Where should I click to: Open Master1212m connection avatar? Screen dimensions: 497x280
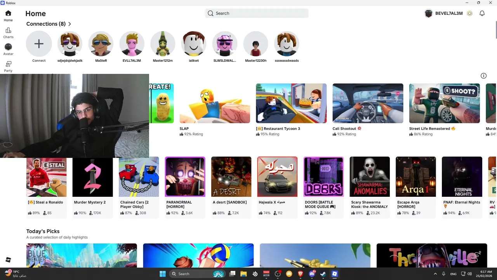pos(163,44)
